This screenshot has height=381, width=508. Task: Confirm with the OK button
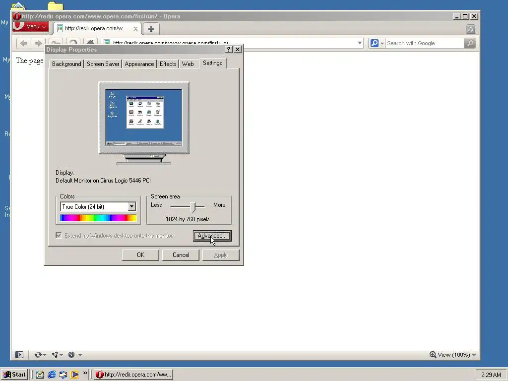pos(140,255)
